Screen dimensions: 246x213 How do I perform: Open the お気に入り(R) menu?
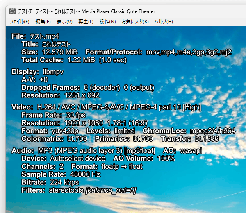(135, 22)
